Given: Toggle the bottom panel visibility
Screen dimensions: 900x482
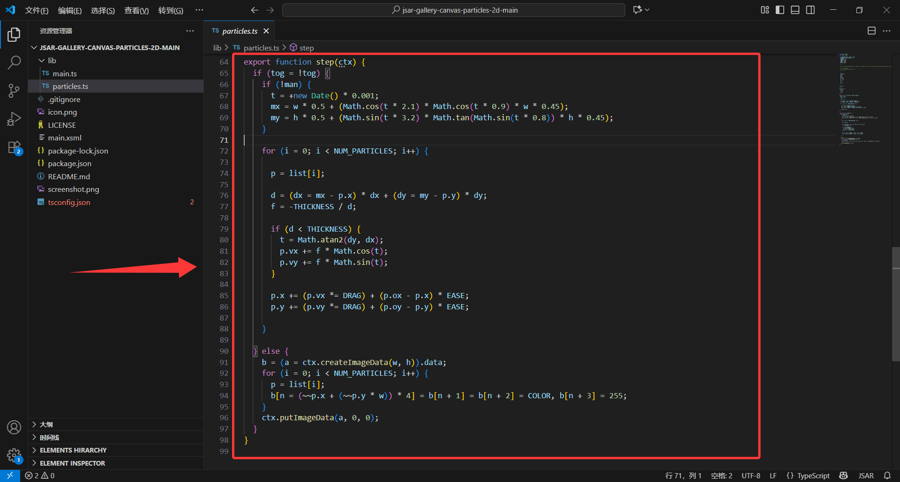Looking at the screenshot, I should 795,10.
